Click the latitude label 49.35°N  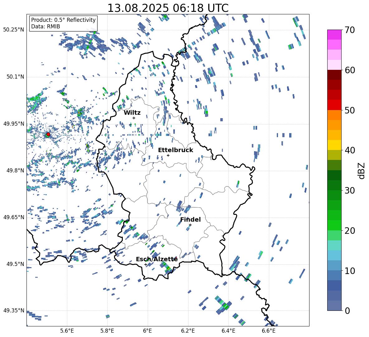point(14,311)
